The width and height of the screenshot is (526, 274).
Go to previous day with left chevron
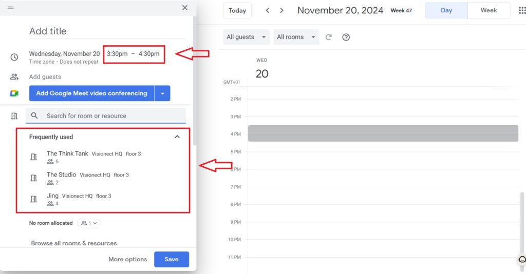tap(267, 10)
